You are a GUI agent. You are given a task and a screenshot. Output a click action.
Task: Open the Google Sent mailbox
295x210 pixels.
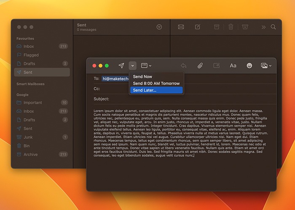[42, 129]
